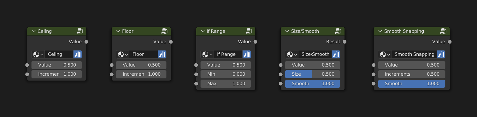Click the Floor group name field
This screenshot has height=117, width=477.
coord(144,54)
